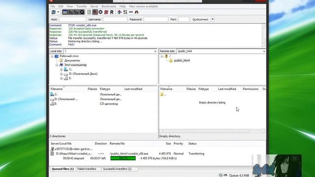Open the Remote site path dropdown
Image resolution: width=315 pixels, height=177 pixels.
tap(264, 51)
